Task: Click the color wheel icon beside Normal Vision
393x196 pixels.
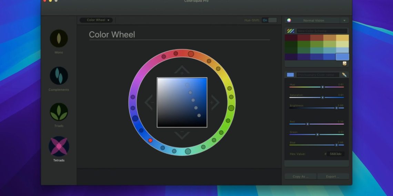Action: click(289, 20)
